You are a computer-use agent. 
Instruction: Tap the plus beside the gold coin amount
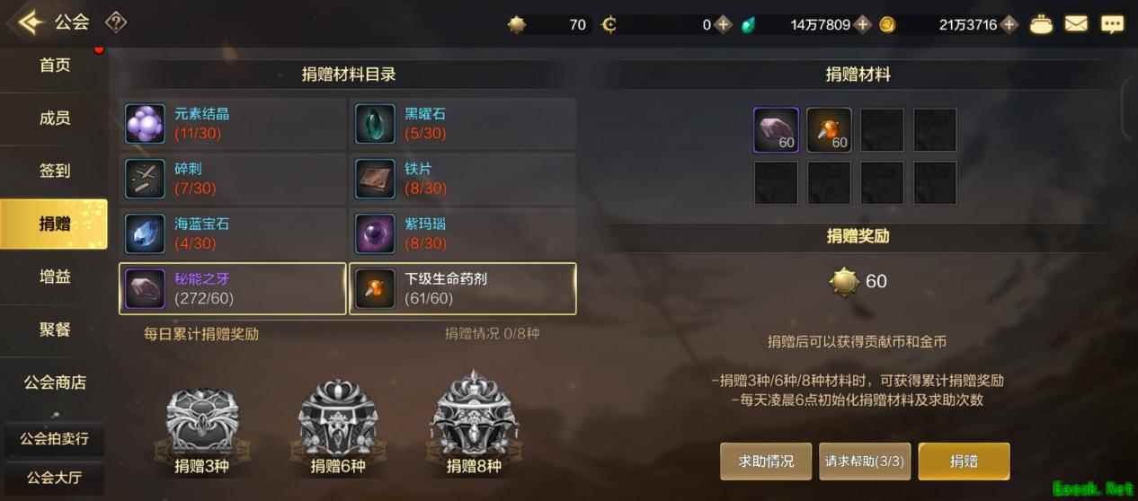[x=1009, y=24]
